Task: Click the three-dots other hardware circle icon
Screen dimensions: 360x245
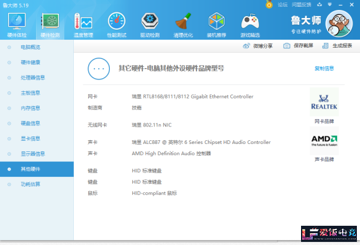Action: 99,69
